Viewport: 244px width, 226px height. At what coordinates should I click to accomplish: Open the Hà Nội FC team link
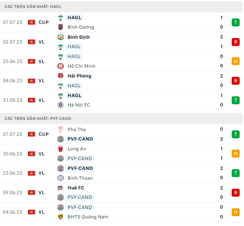[79, 105]
